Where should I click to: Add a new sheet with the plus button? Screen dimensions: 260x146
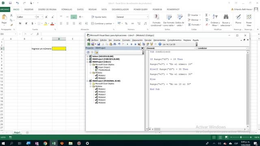click(x=27, y=133)
